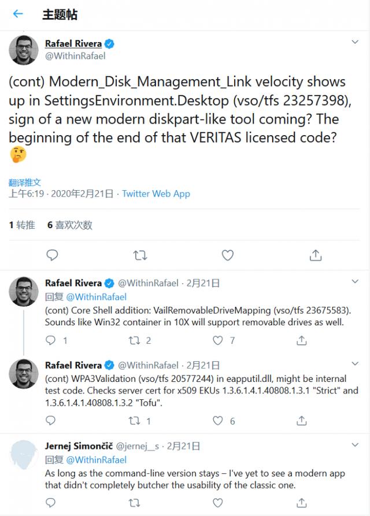The width and height of the screenshot is (370, 516).
Task: Open the main tweet's chevron menu
Action: click(x=355, y=42)
